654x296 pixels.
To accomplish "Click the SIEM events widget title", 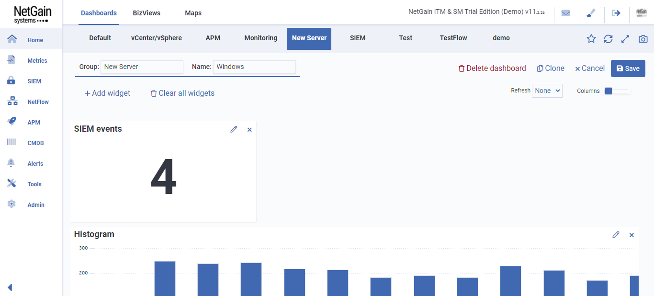I will coord(98,129).
